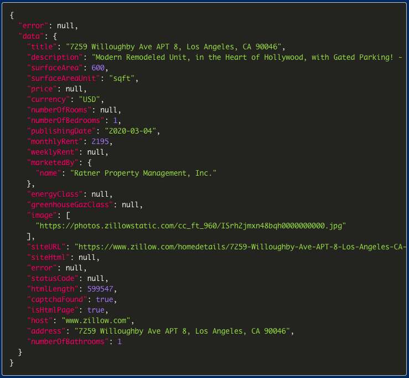The image size is (409, 378).
Task: Click the "weeklyRent" key
Action: pos(53,152)
